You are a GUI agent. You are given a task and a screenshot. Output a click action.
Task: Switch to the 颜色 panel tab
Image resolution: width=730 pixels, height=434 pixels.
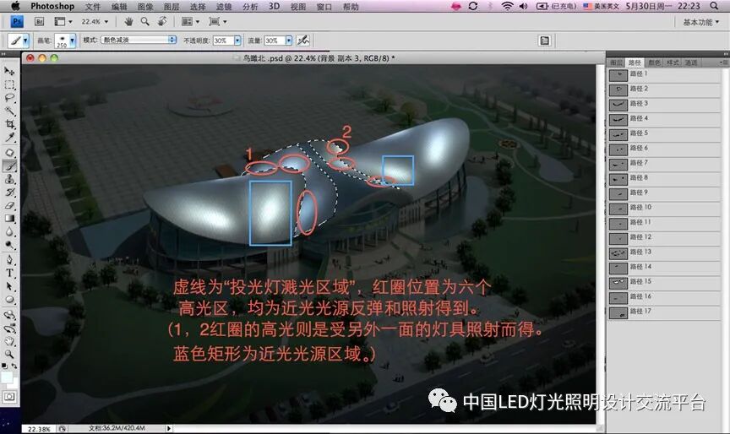click(x=654, y=62)
